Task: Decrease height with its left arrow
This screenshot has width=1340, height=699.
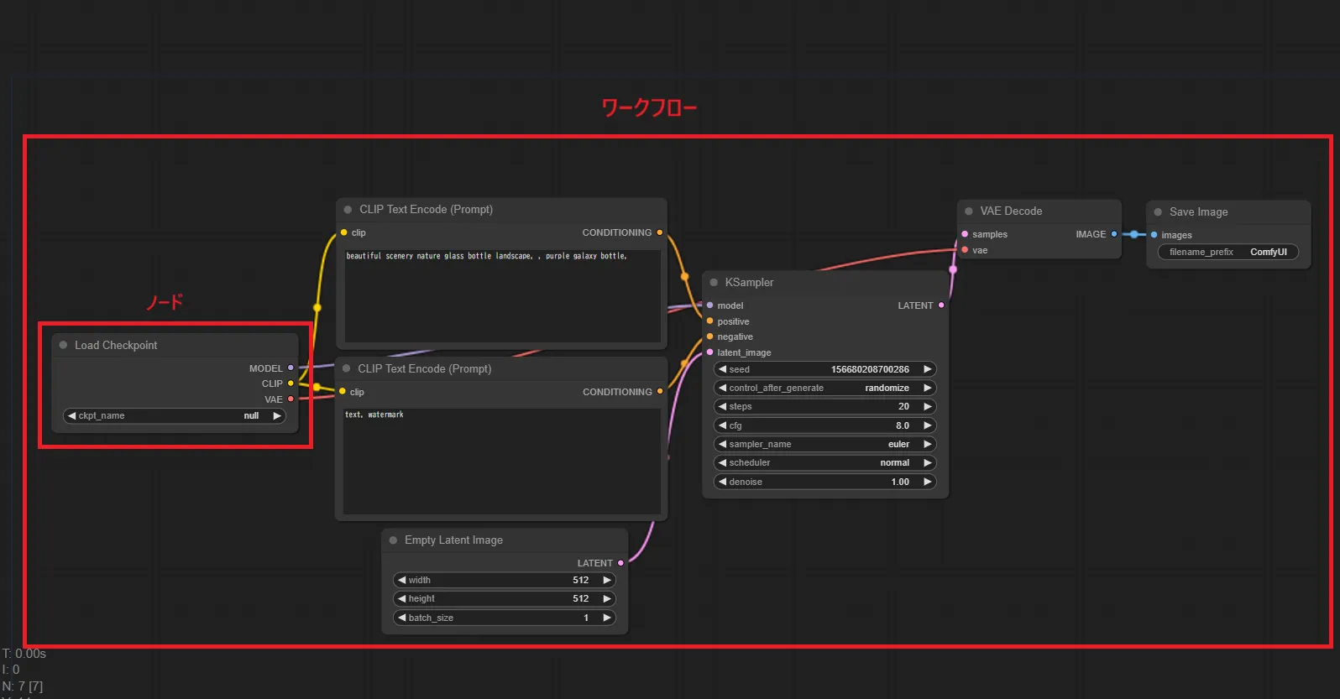Action: tap(401, 598)
